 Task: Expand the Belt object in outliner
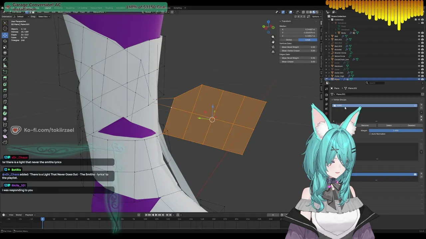pyautogui.click(x=329, y=36)
